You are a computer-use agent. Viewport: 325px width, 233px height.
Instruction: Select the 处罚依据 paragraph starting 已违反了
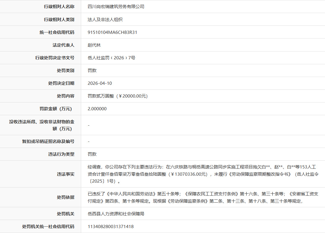tap(203, 197)
